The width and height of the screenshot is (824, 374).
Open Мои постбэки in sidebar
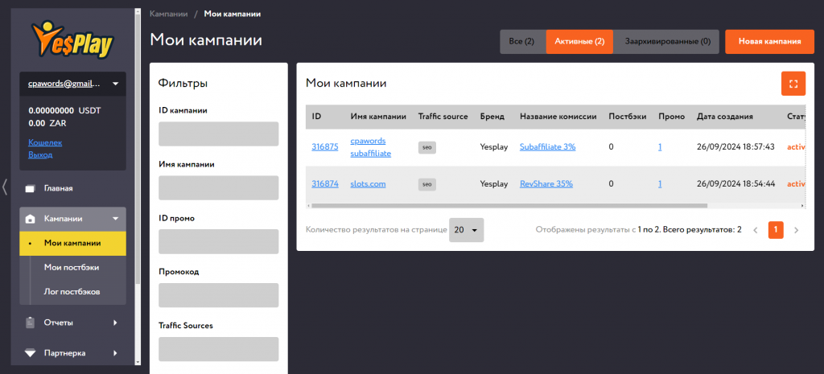[x=72, y=267]
